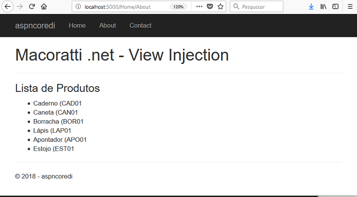Screen dimensions: 357x197
Task: Open the About navbar link
Action: tap(108, 26)
